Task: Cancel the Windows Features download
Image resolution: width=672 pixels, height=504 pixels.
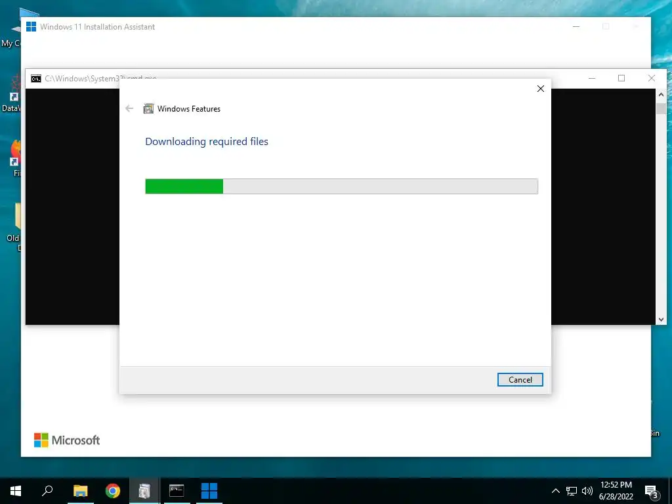Action: [x=520, y=380]
